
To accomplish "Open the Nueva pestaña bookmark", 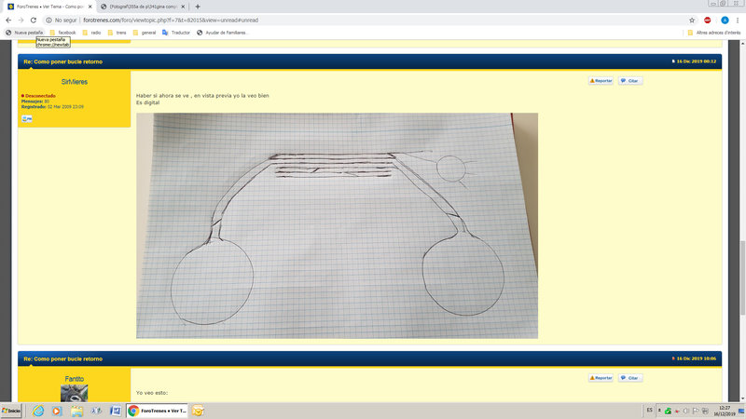I will coord(24,33).
